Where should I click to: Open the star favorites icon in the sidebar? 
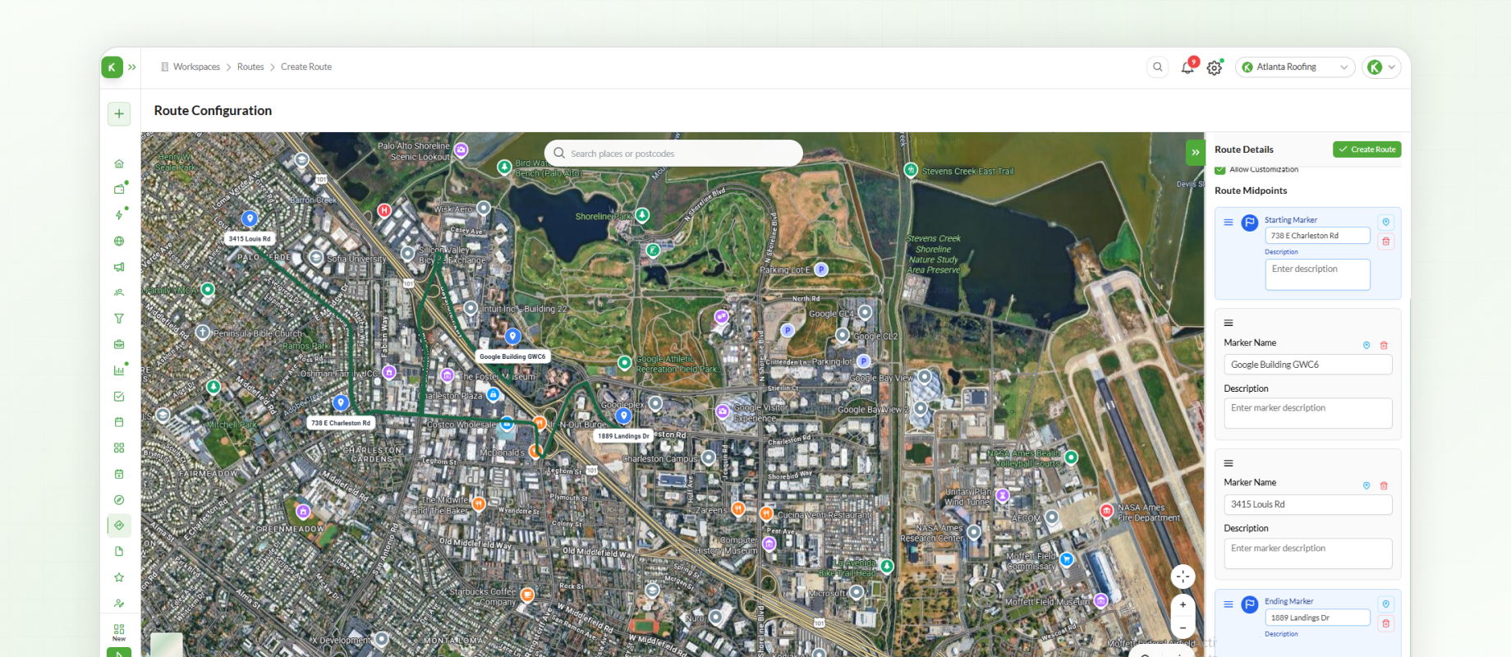click(x=119, y=577)
